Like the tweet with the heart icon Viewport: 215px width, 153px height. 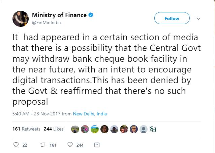(x=70, y=145)
